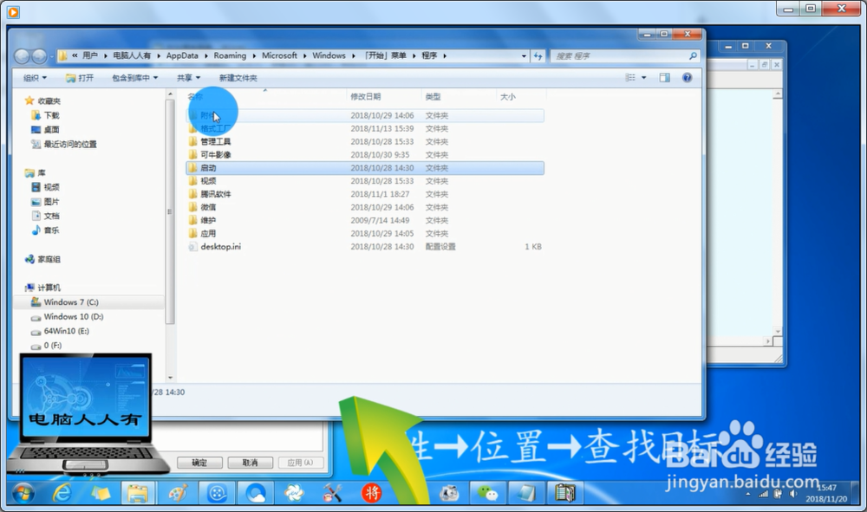Open 下载 in the favorites sidebar

point(45,115)
